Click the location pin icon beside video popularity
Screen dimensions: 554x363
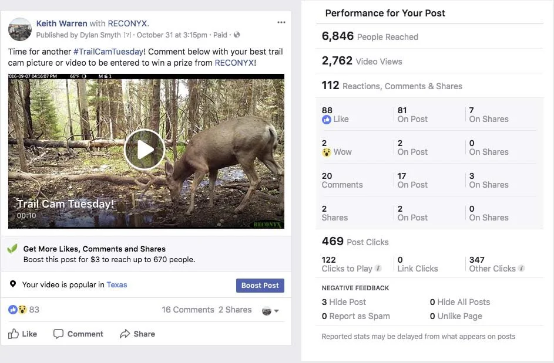coord(13,284)
